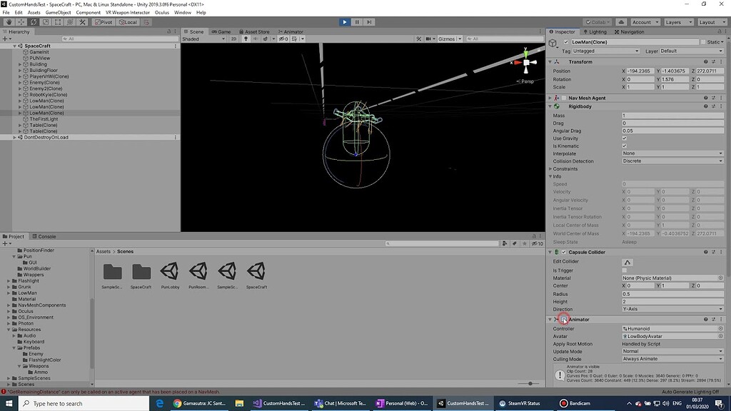Switch to the Game tab

tap(221, 31)
